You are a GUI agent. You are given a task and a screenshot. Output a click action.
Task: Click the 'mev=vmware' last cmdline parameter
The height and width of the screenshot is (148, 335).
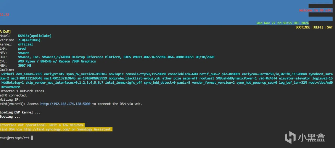coord(11,87)
